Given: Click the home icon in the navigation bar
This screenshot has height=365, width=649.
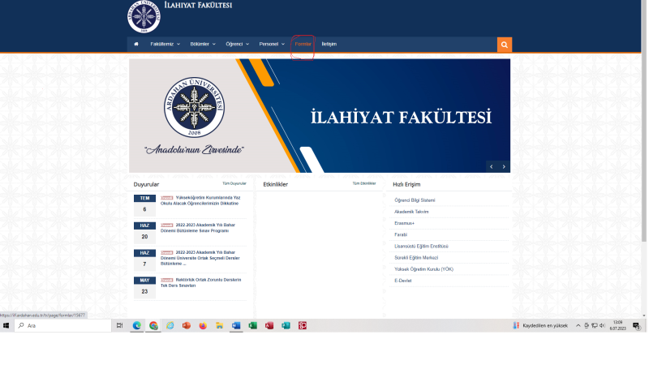Looking at the screenshot, I should (x=136, y=44).
